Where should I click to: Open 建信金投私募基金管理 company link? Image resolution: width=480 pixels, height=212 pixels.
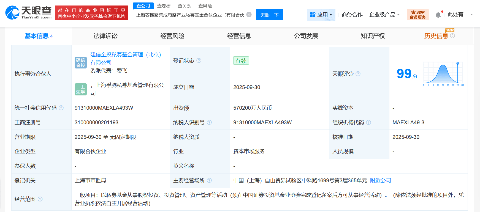click(x=126, y=55)
